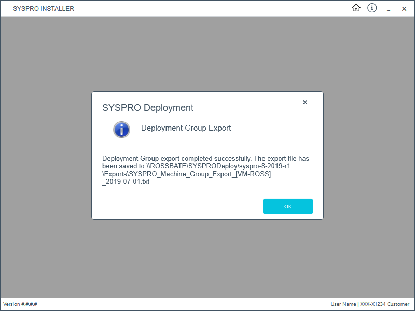
Task: Click the Home icon in title bar
Action: [x=356, y=8]
